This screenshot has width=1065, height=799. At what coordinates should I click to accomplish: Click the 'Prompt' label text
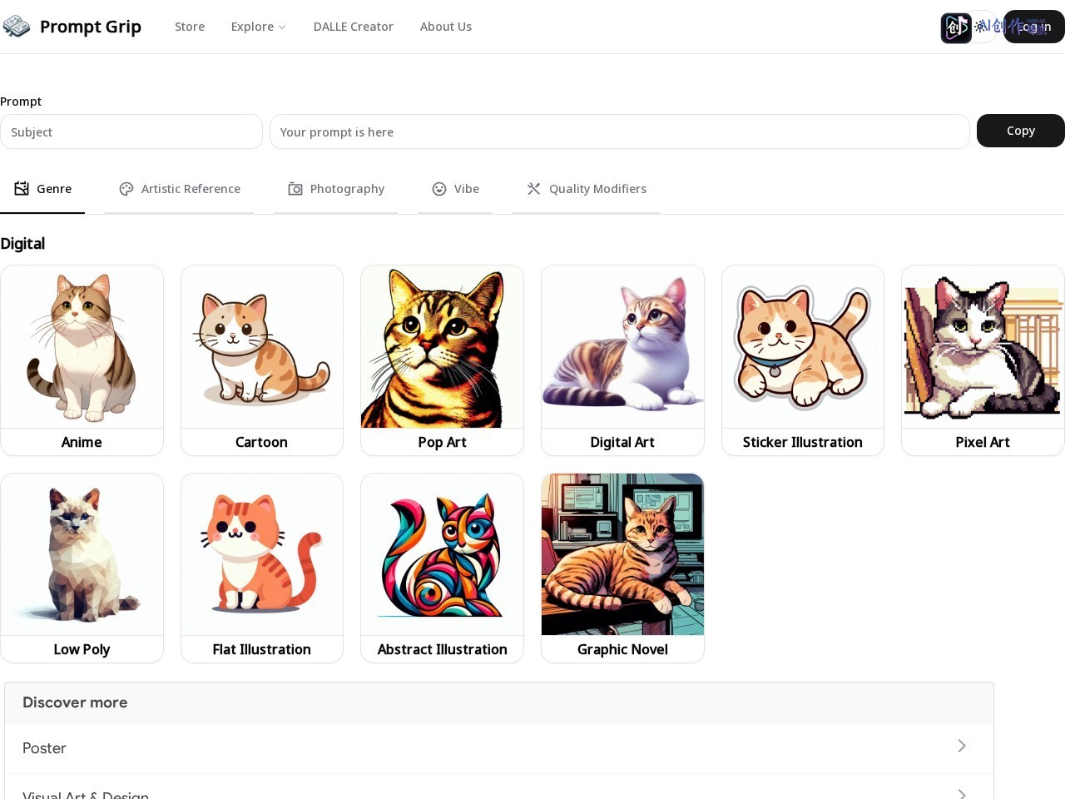(21, 102)
